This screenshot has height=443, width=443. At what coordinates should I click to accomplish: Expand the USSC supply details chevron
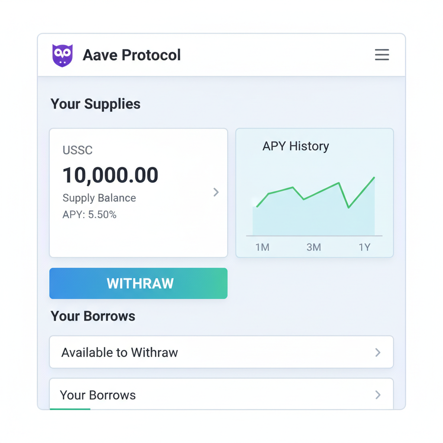point(216,193)
